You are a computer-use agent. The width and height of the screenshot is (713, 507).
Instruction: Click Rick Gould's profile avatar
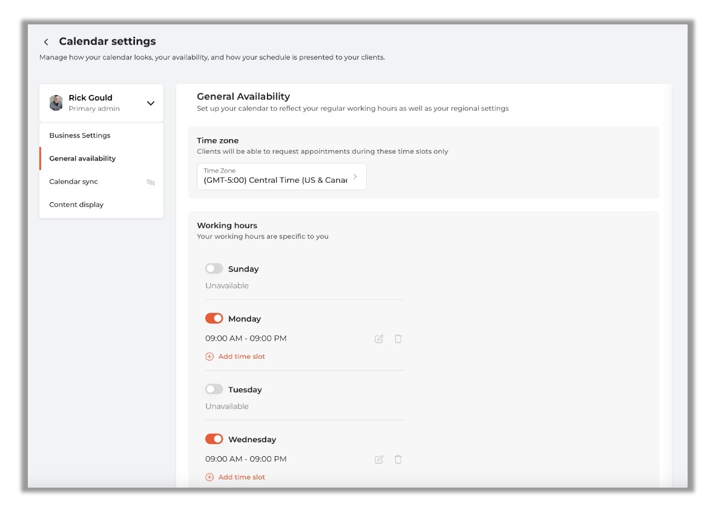(x=56, y=103)
